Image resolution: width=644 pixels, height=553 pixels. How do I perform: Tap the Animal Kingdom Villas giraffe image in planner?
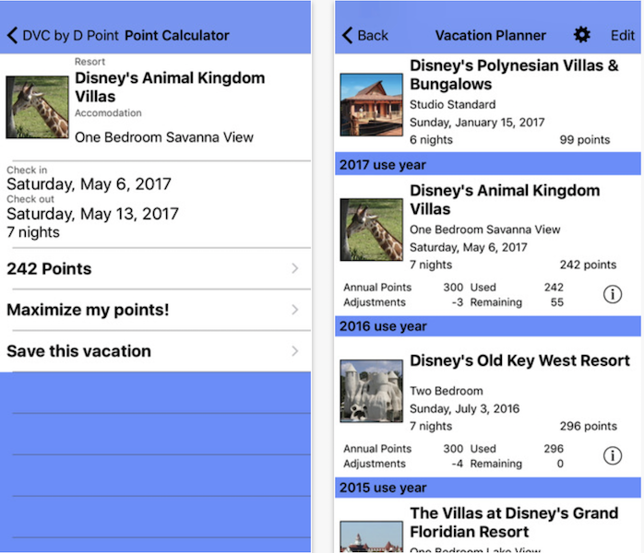(x=371, y=229)
